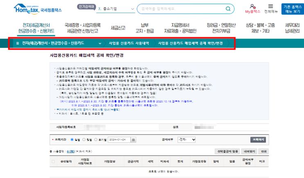Screen dimensions: 304x178
Task: Open the 전체메뉴 hamburger icon
Action: [x=270, y=6]
